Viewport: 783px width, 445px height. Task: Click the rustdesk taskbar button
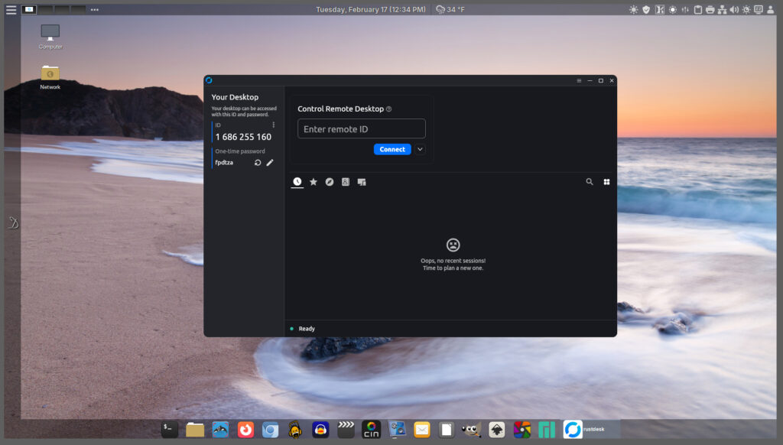tap(584, 430)
